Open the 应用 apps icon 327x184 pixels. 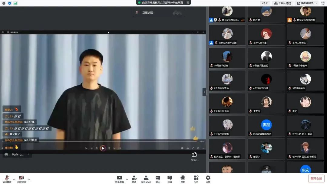pyautogui.click(x=196, y=178)
